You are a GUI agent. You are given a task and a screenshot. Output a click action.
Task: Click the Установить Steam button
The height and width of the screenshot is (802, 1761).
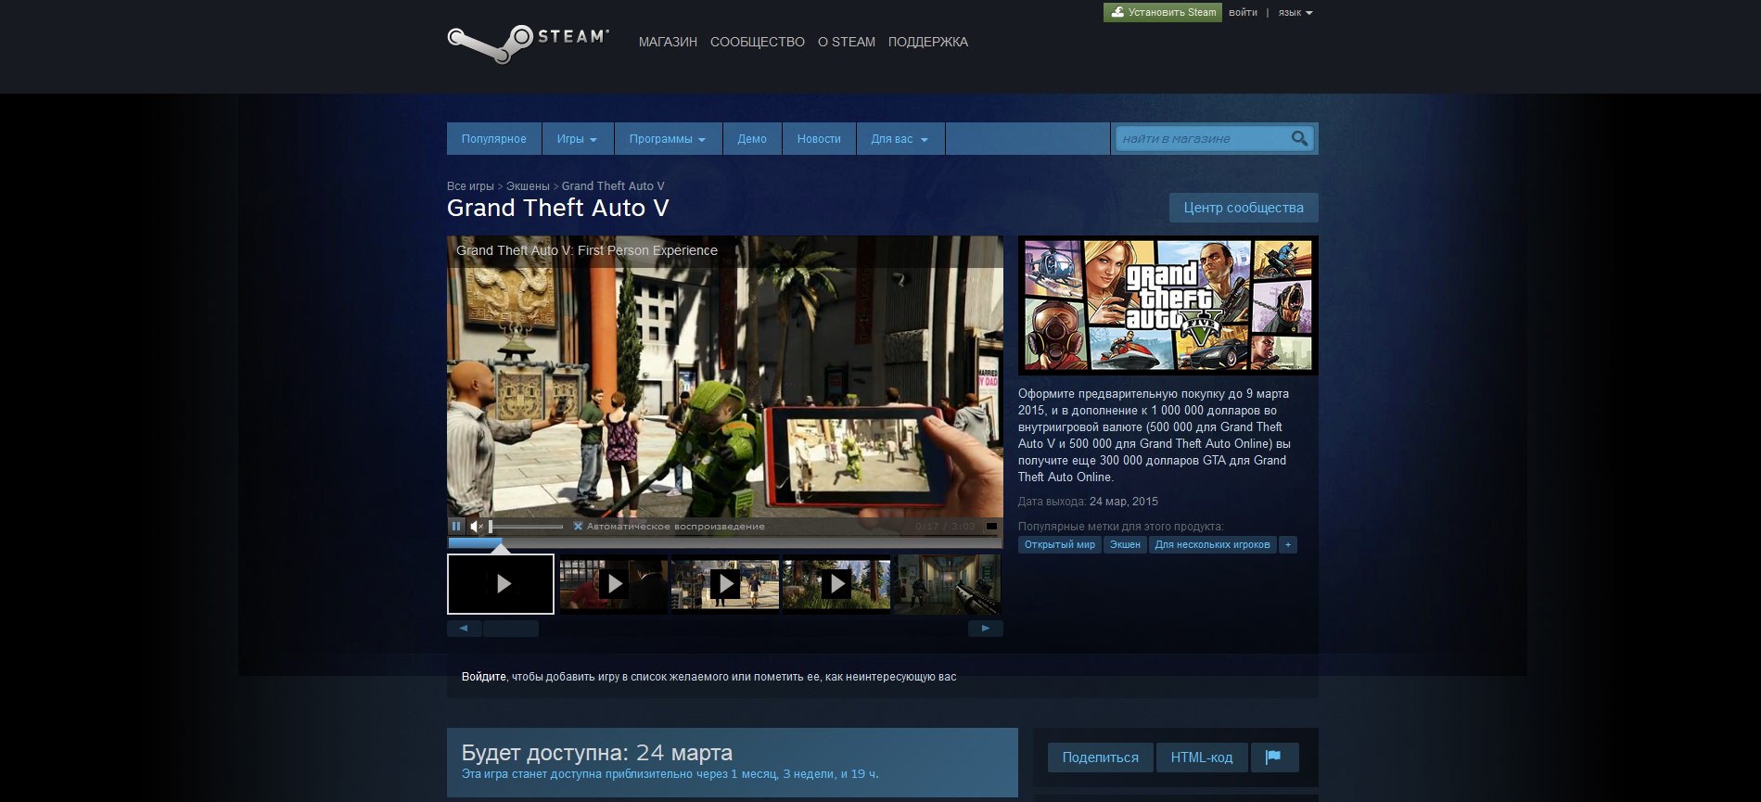[1163, 12]
